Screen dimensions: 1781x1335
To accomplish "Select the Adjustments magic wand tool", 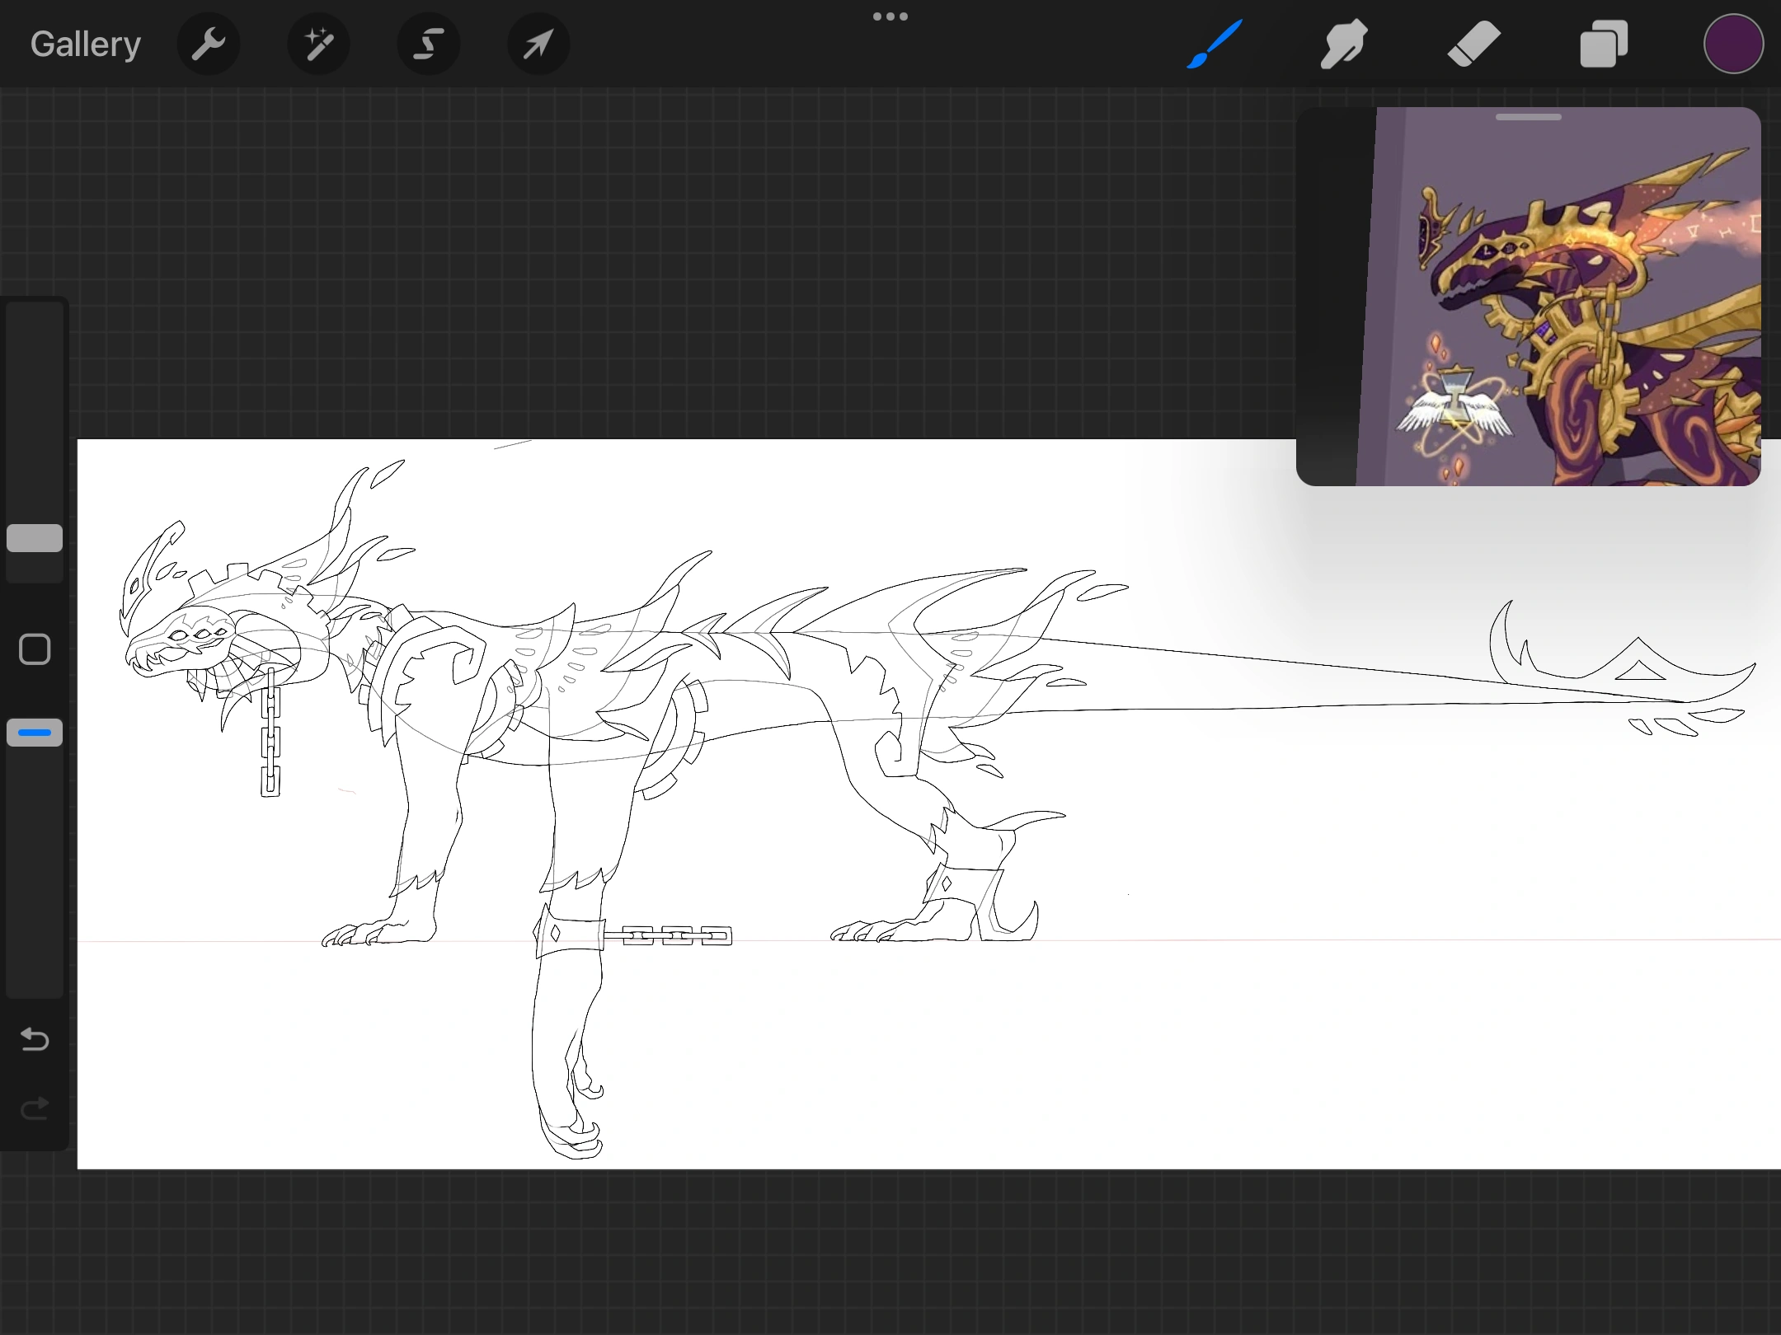I will click(x=318, y=43).
